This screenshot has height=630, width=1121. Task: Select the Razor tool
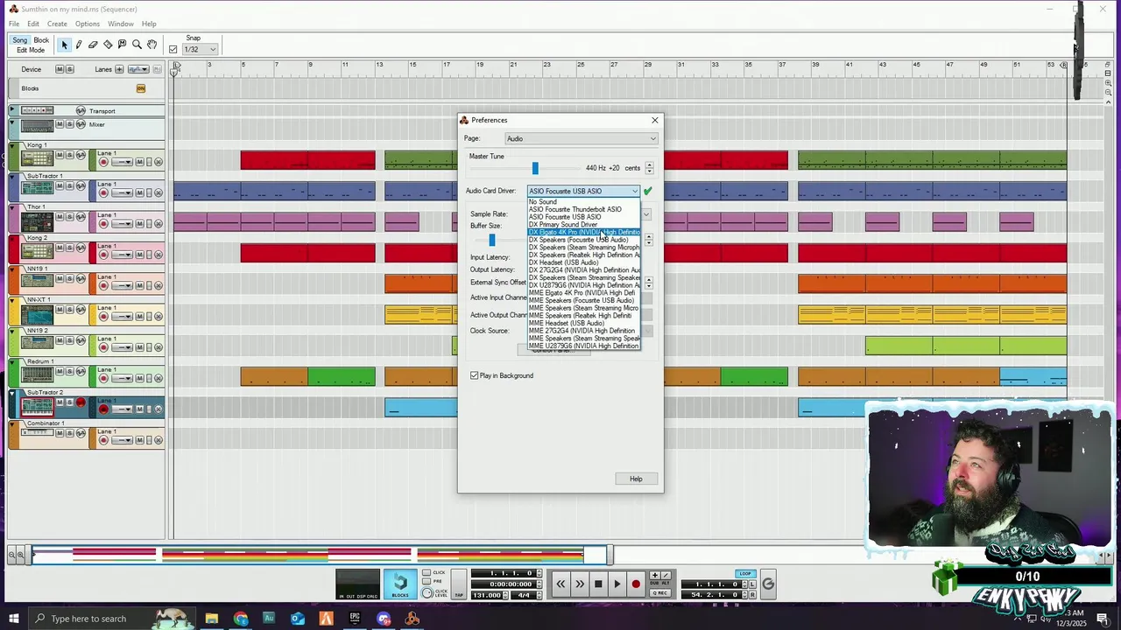click(108, 45)
